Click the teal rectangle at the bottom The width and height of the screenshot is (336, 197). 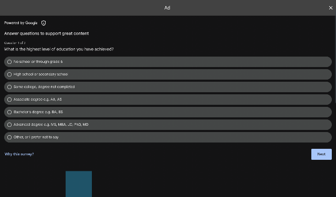point(79,184)
